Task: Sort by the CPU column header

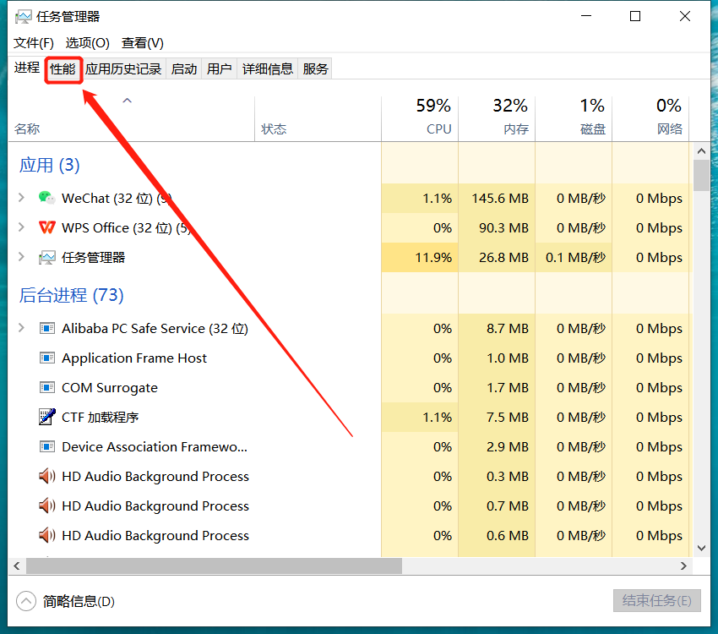Action: pyautogui.click(x=420, y=118)
